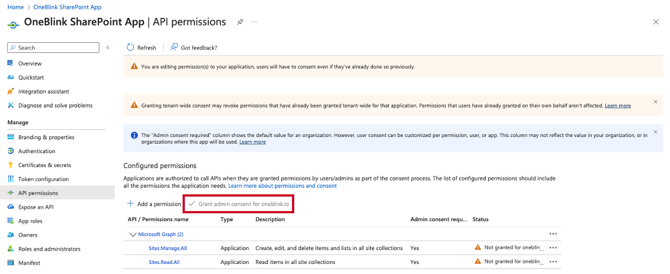Click the OneBlink app logo icon beside title

pyautogui.click(x=13, y=25)
